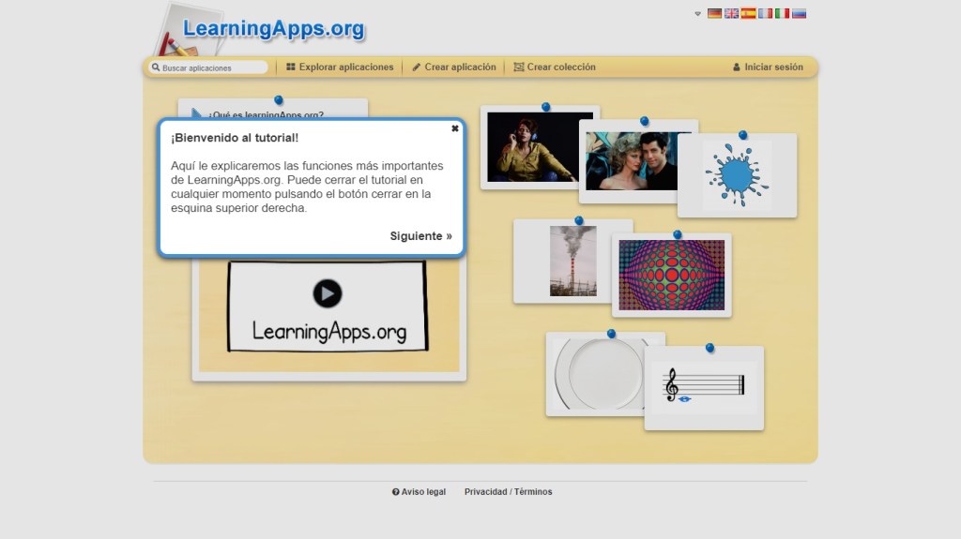Open the treble clef music staff thumbnail
The image size is (961, 539).
704,386
